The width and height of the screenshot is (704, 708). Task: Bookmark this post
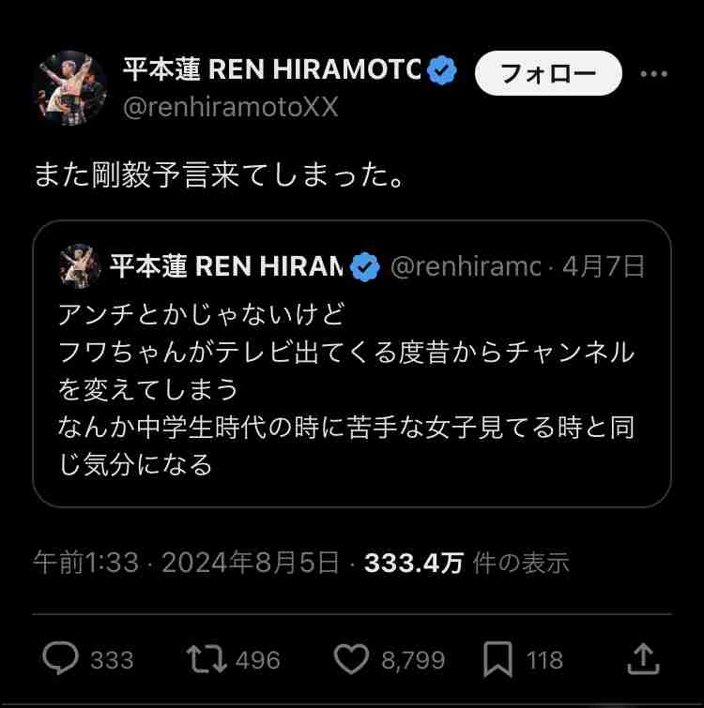[x=497, y=659]
